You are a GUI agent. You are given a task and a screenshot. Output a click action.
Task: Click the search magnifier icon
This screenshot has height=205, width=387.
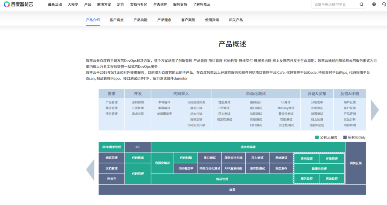[361, 4]
